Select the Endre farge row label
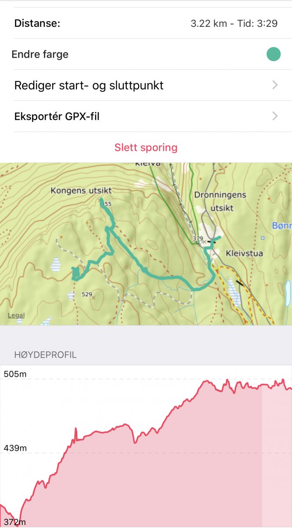 [x=40, y=55]
